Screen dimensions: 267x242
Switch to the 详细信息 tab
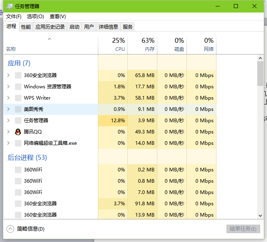[x=108, y=27]
